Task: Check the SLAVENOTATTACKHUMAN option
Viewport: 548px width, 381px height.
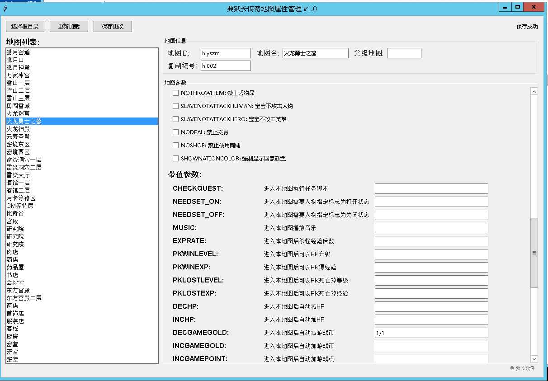Action: [x=175, y=106]
